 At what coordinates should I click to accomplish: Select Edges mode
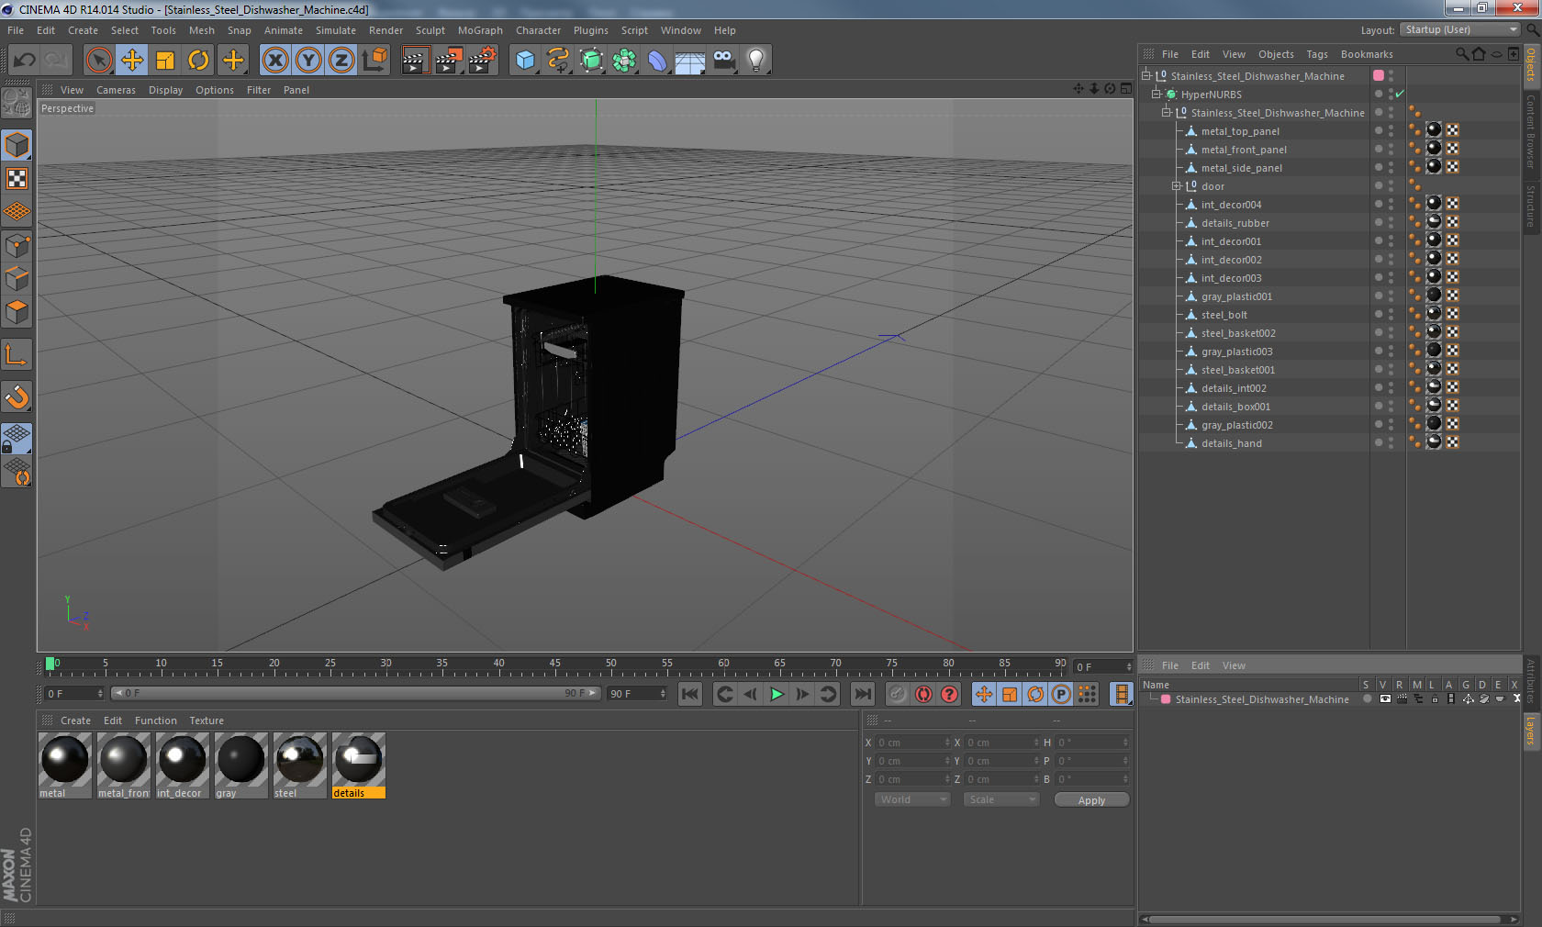pos(17,279)
